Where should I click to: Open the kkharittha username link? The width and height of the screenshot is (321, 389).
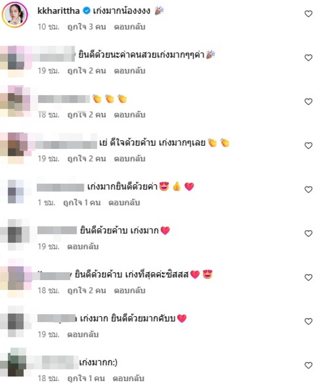coord(58,11)
